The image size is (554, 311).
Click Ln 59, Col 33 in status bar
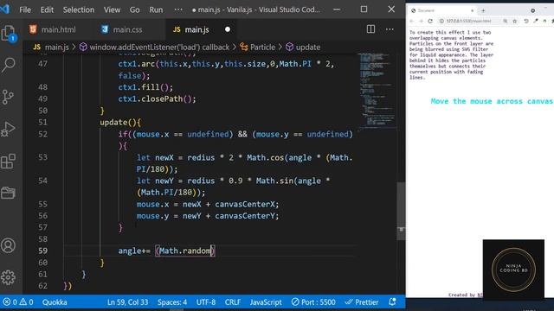[x=127, y=302]
